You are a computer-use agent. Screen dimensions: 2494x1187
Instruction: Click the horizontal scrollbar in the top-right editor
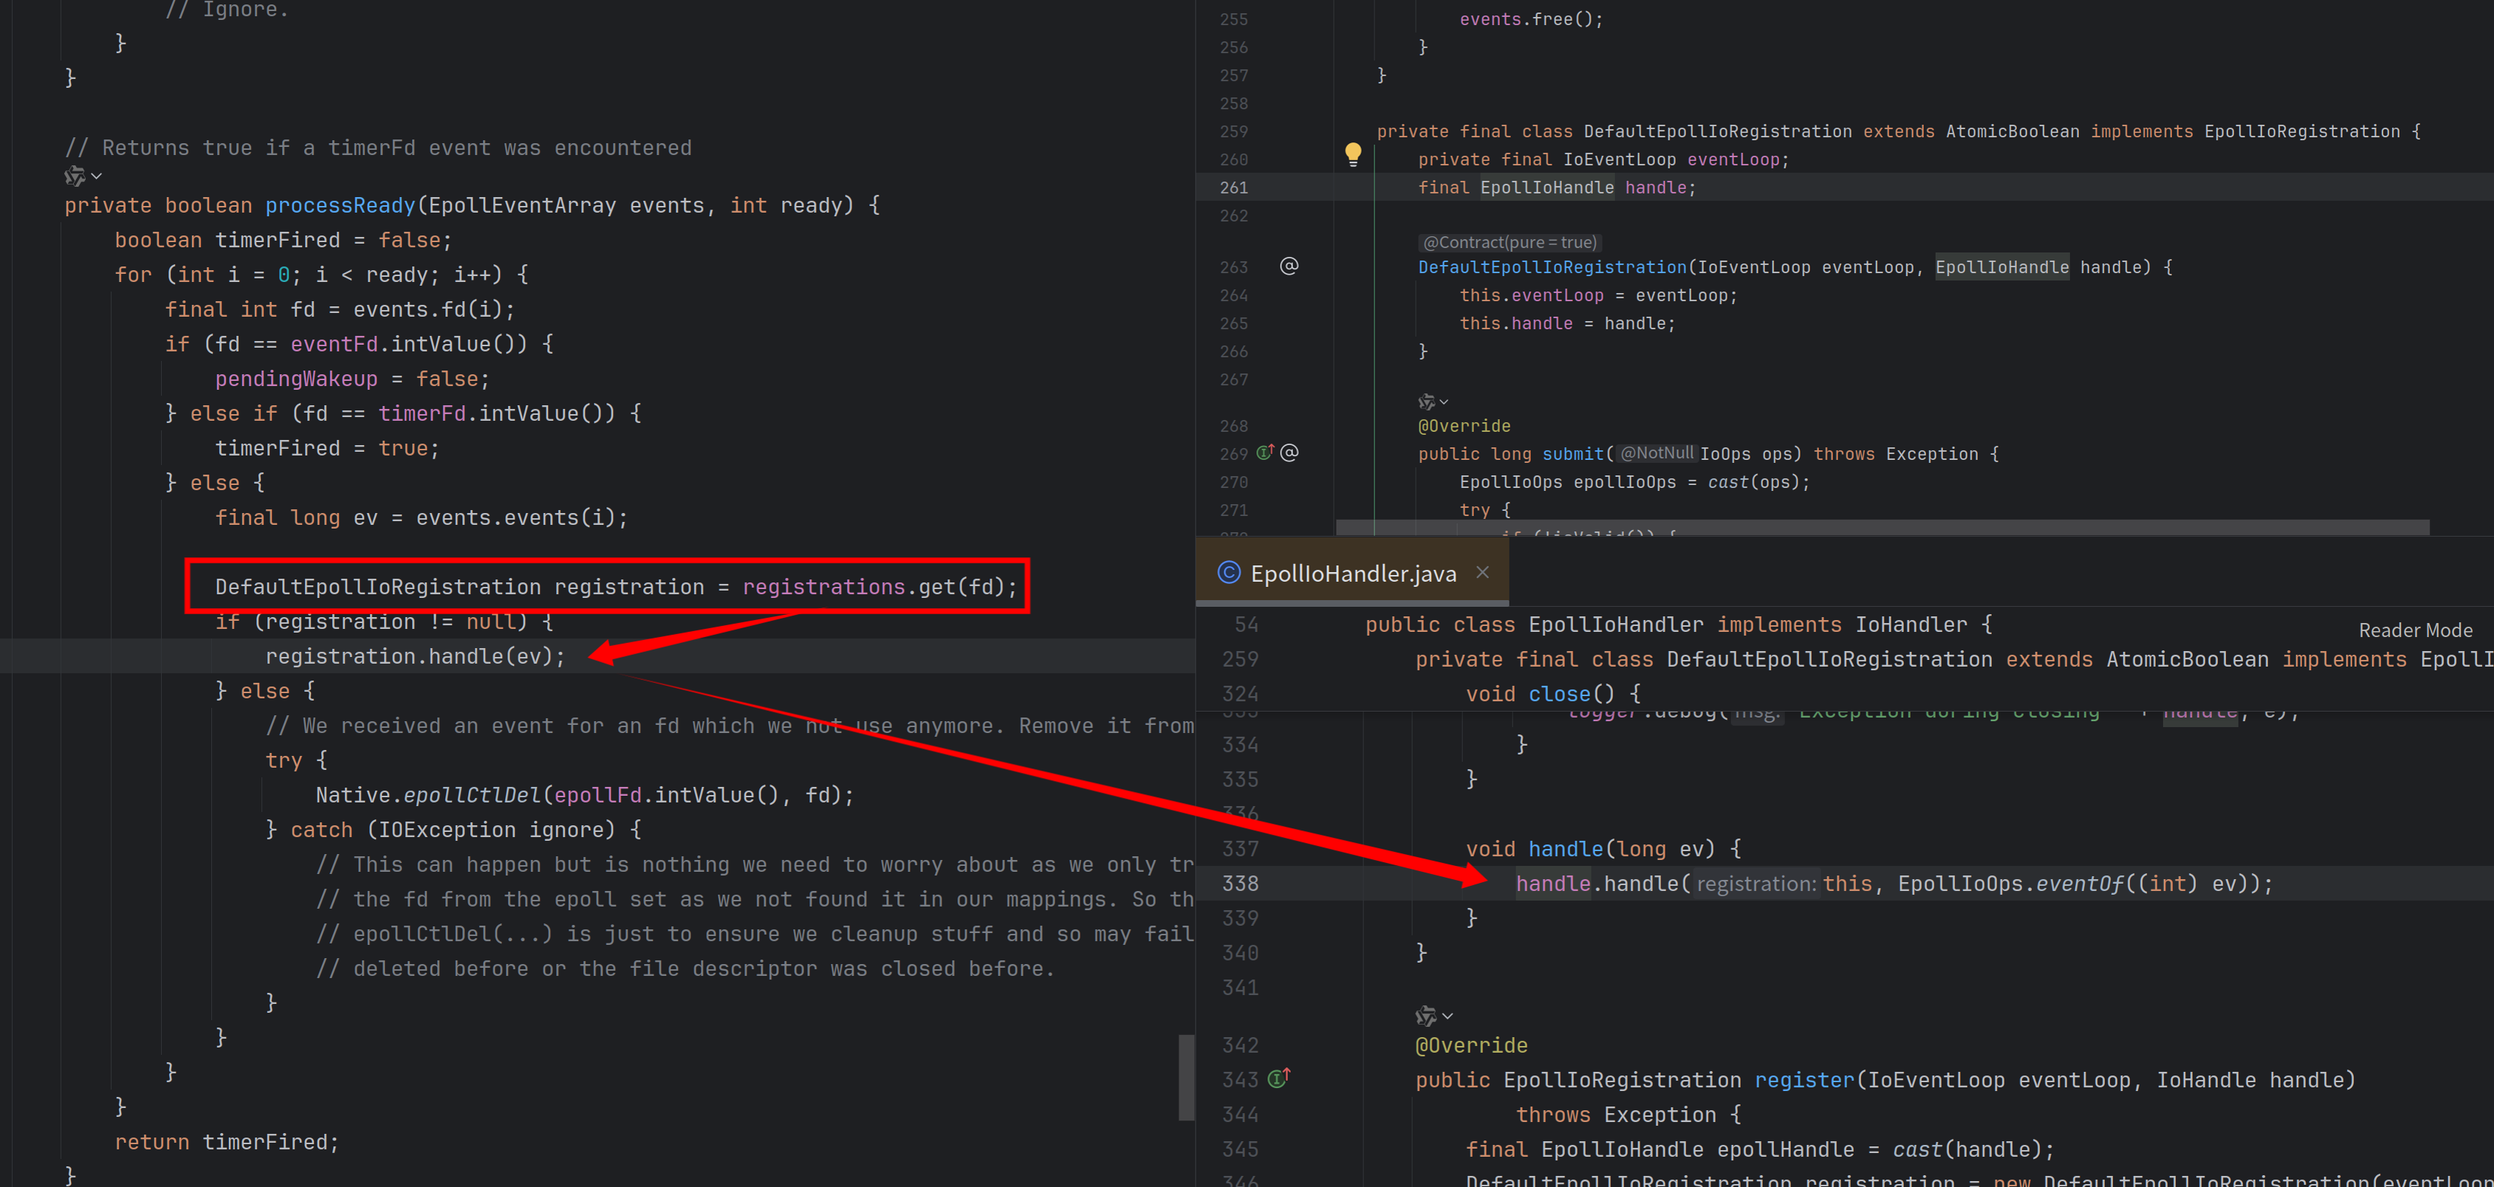click(x=1882, y=527)
